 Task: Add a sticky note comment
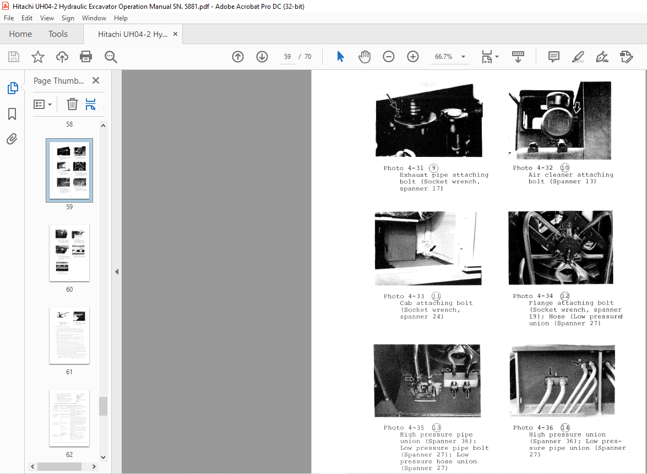coord(553,56)
